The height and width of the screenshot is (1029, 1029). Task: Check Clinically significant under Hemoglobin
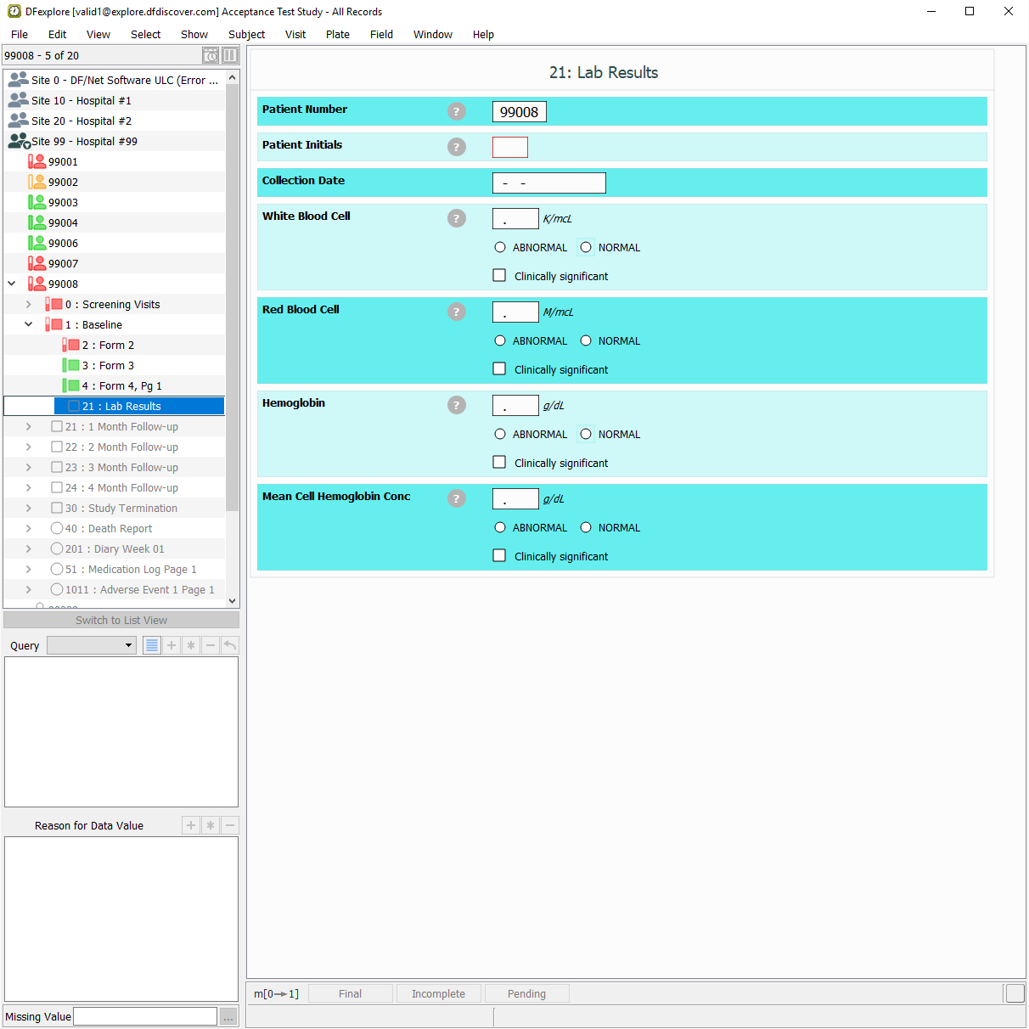pos(500,463)
